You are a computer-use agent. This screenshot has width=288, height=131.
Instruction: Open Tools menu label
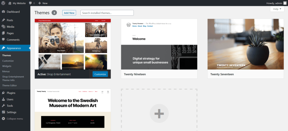click(10, 106)
